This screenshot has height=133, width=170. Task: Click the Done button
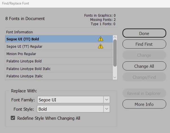(x=144, y=33)
